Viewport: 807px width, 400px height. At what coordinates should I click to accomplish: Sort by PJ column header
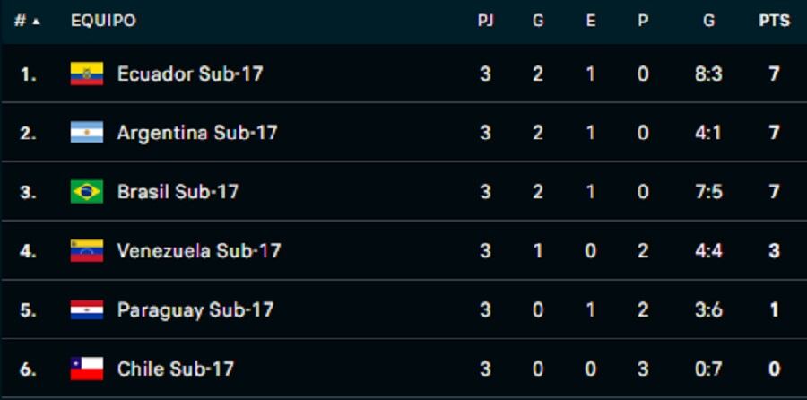485,21
